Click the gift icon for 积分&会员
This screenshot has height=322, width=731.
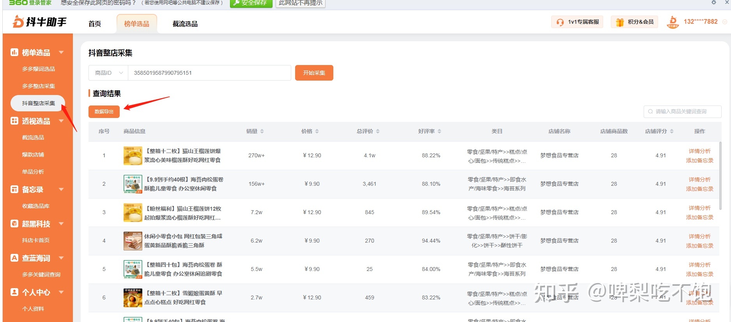click(x=620, y=22)
